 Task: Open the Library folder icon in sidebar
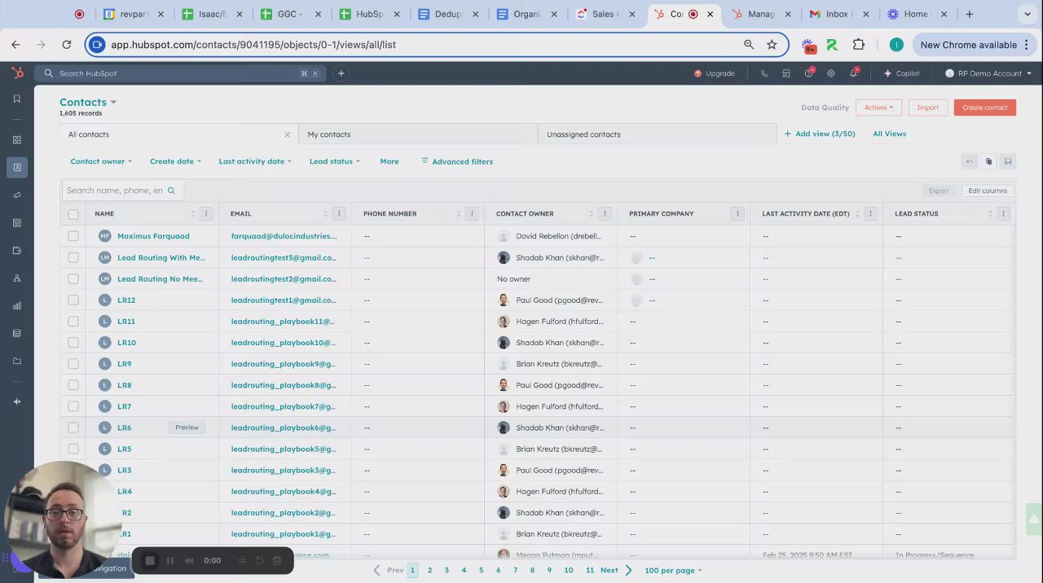[x=17, y=361]
